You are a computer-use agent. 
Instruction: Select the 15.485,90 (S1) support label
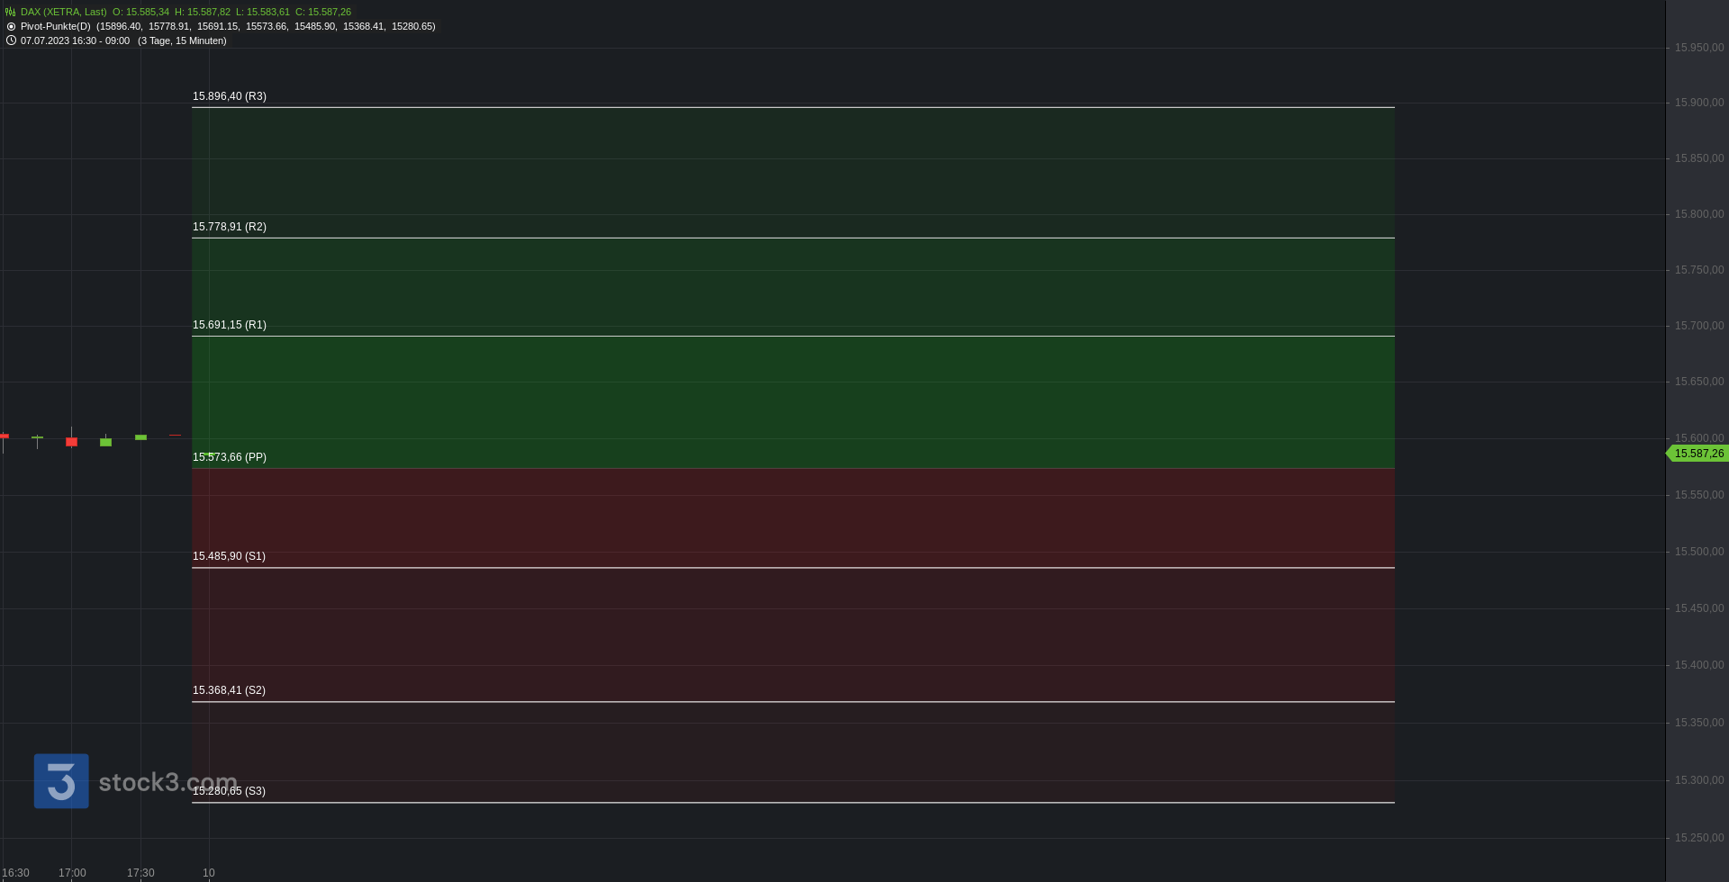click(x=229, y=556)
